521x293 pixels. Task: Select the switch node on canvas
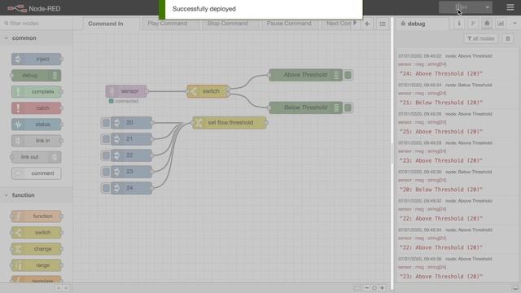click(208, 91)
